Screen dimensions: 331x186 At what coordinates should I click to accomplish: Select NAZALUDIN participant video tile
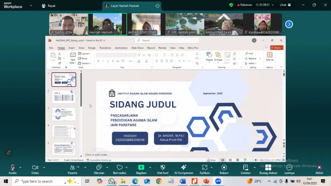[68, 24]
